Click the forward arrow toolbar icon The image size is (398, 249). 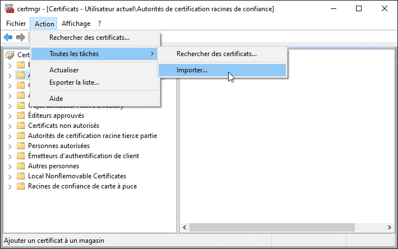tap(20, 37)
